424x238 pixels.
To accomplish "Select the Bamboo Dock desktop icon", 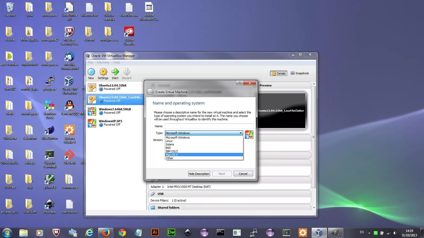I will [50, 110].
